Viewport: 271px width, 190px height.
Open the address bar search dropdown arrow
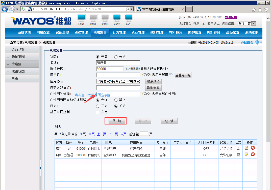tap(131, 9)
